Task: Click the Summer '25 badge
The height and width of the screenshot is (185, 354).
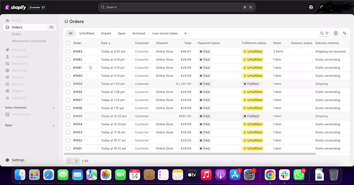Action: [37, 7]
